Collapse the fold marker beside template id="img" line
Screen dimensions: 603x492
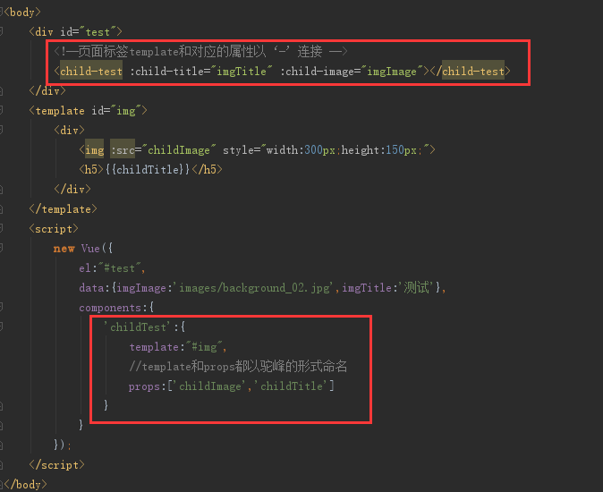[1, 111]
